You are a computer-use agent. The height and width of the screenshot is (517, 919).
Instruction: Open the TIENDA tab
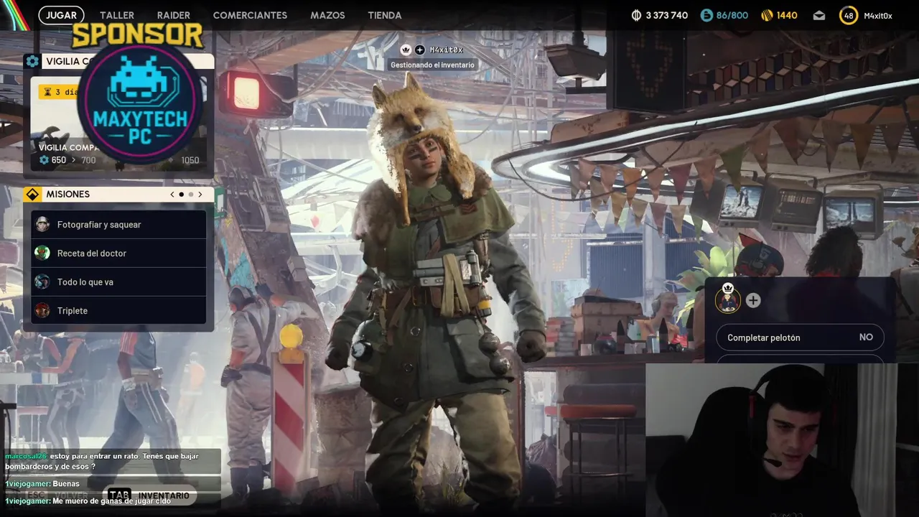385,15
